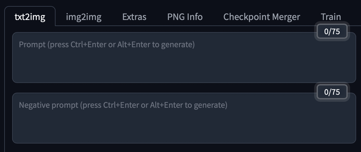Select the Extras tab

134,17
